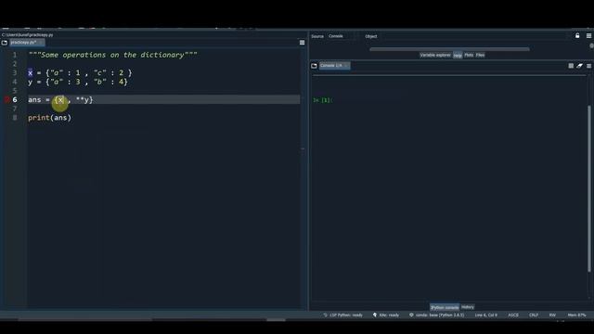Click line number 4 in the gutter

[x=15, y=82]
